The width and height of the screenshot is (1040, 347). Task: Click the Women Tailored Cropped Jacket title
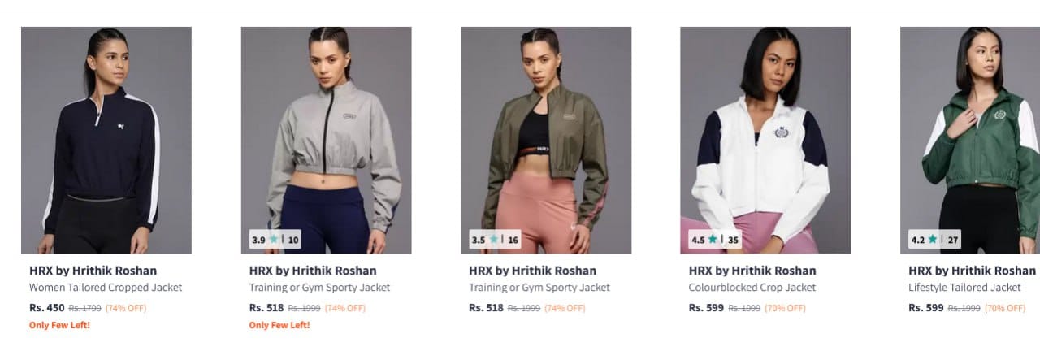tap(106, 288)
